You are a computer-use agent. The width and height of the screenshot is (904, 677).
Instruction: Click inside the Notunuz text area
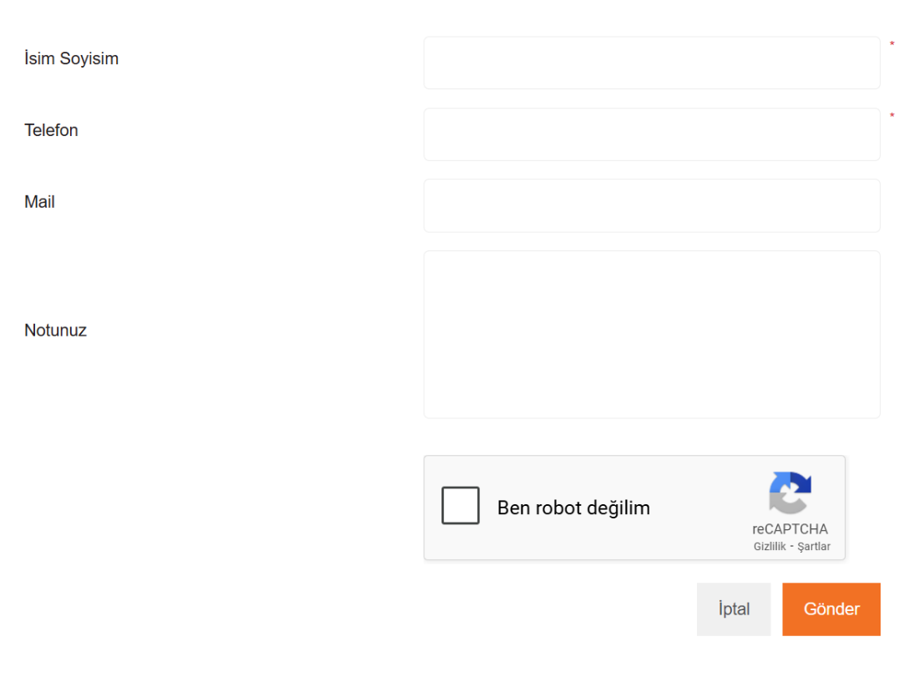[x=652, y=335]
